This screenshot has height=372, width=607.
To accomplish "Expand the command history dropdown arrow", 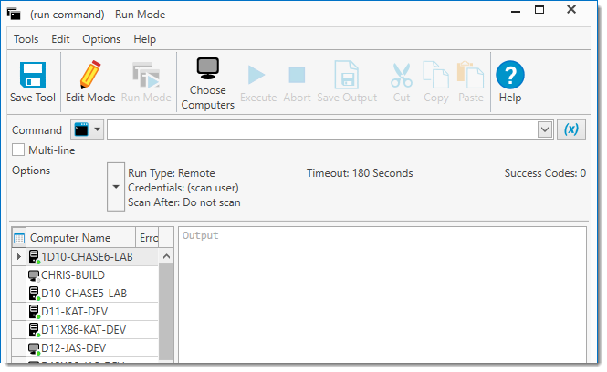I will point(545,129).
